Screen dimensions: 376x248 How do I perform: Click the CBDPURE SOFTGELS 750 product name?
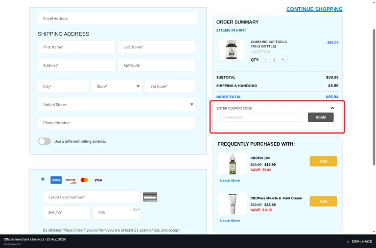[x=269, y=44]
